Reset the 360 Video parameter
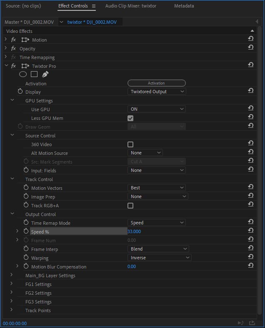Viewport: 265px width, 328px height. [250, 143]
